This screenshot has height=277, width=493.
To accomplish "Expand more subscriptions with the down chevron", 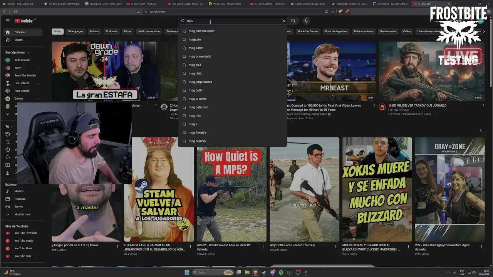I will (7, 114).
